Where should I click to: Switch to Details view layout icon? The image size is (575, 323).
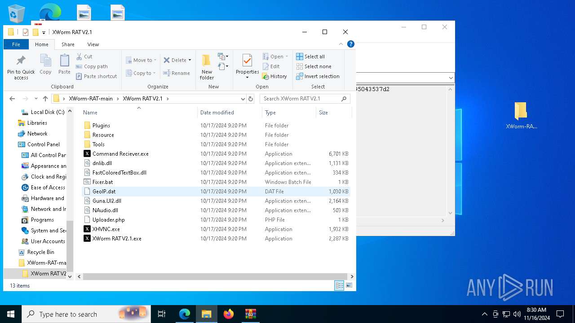pos(339,285)
